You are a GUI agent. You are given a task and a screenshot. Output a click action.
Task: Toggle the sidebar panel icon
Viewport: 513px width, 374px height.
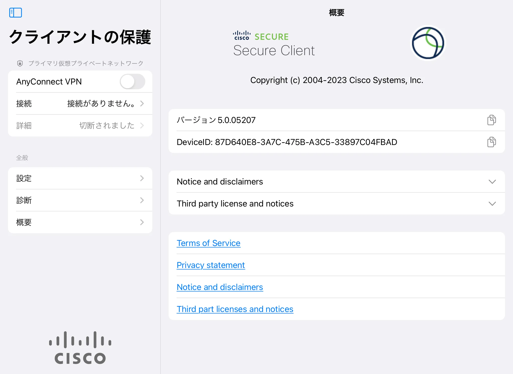[16, 12]
